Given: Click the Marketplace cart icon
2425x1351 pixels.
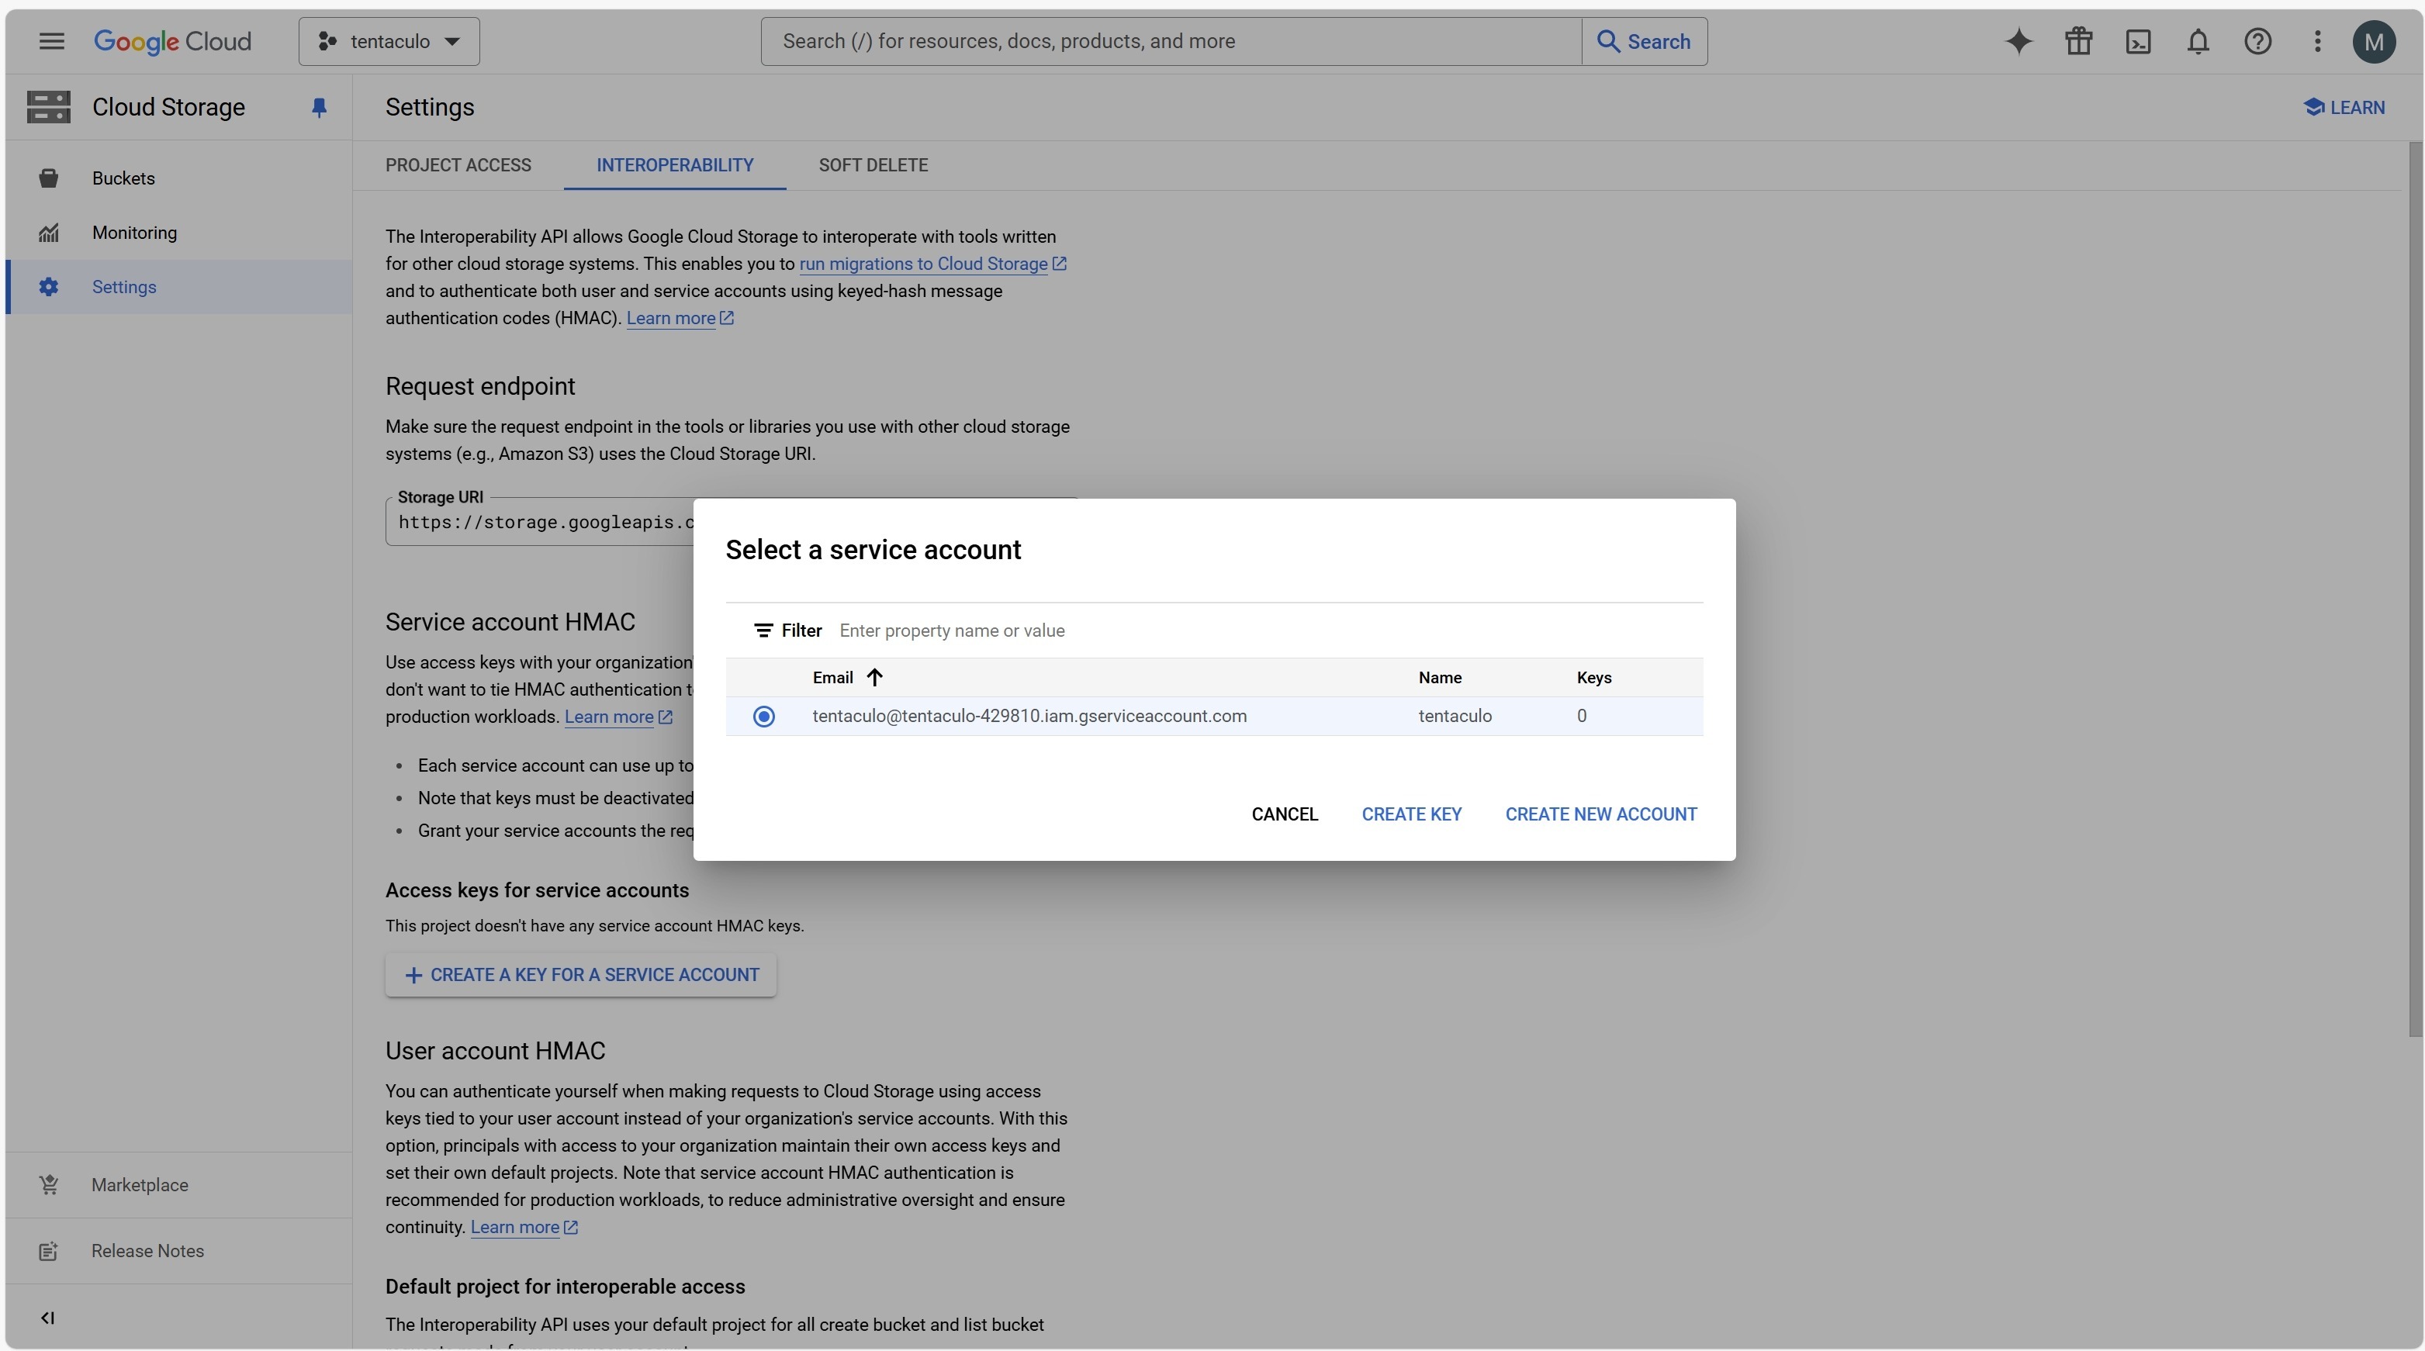Looking at the screenshot, I should 49,1185.
